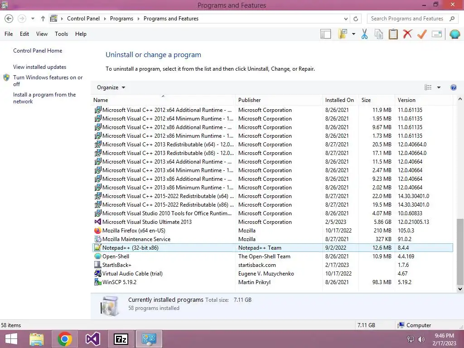Expand the address bar history dropdown
464x348 pixels.
(346, 19)
